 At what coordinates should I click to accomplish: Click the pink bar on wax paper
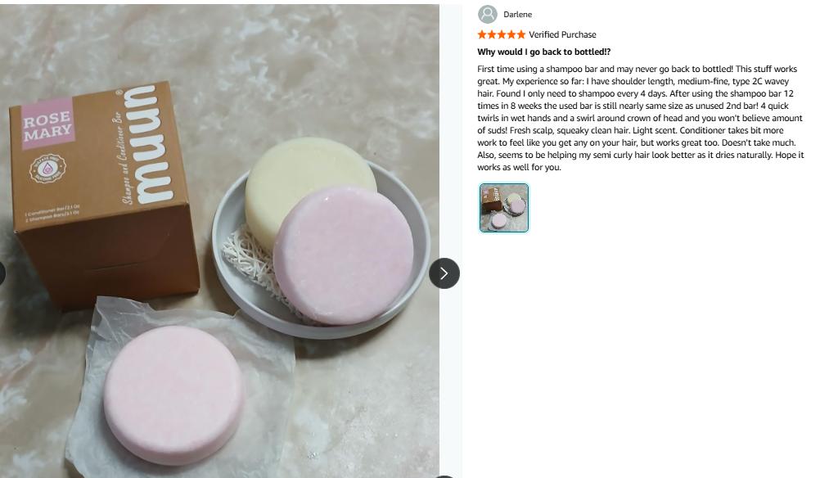173,395
